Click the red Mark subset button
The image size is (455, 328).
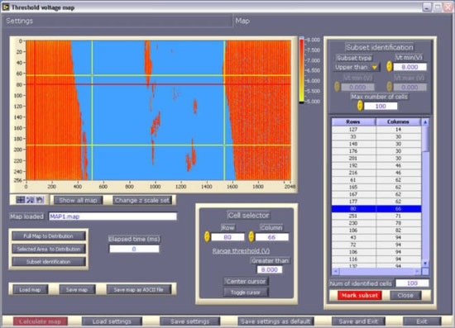click(x=360, y=295)
